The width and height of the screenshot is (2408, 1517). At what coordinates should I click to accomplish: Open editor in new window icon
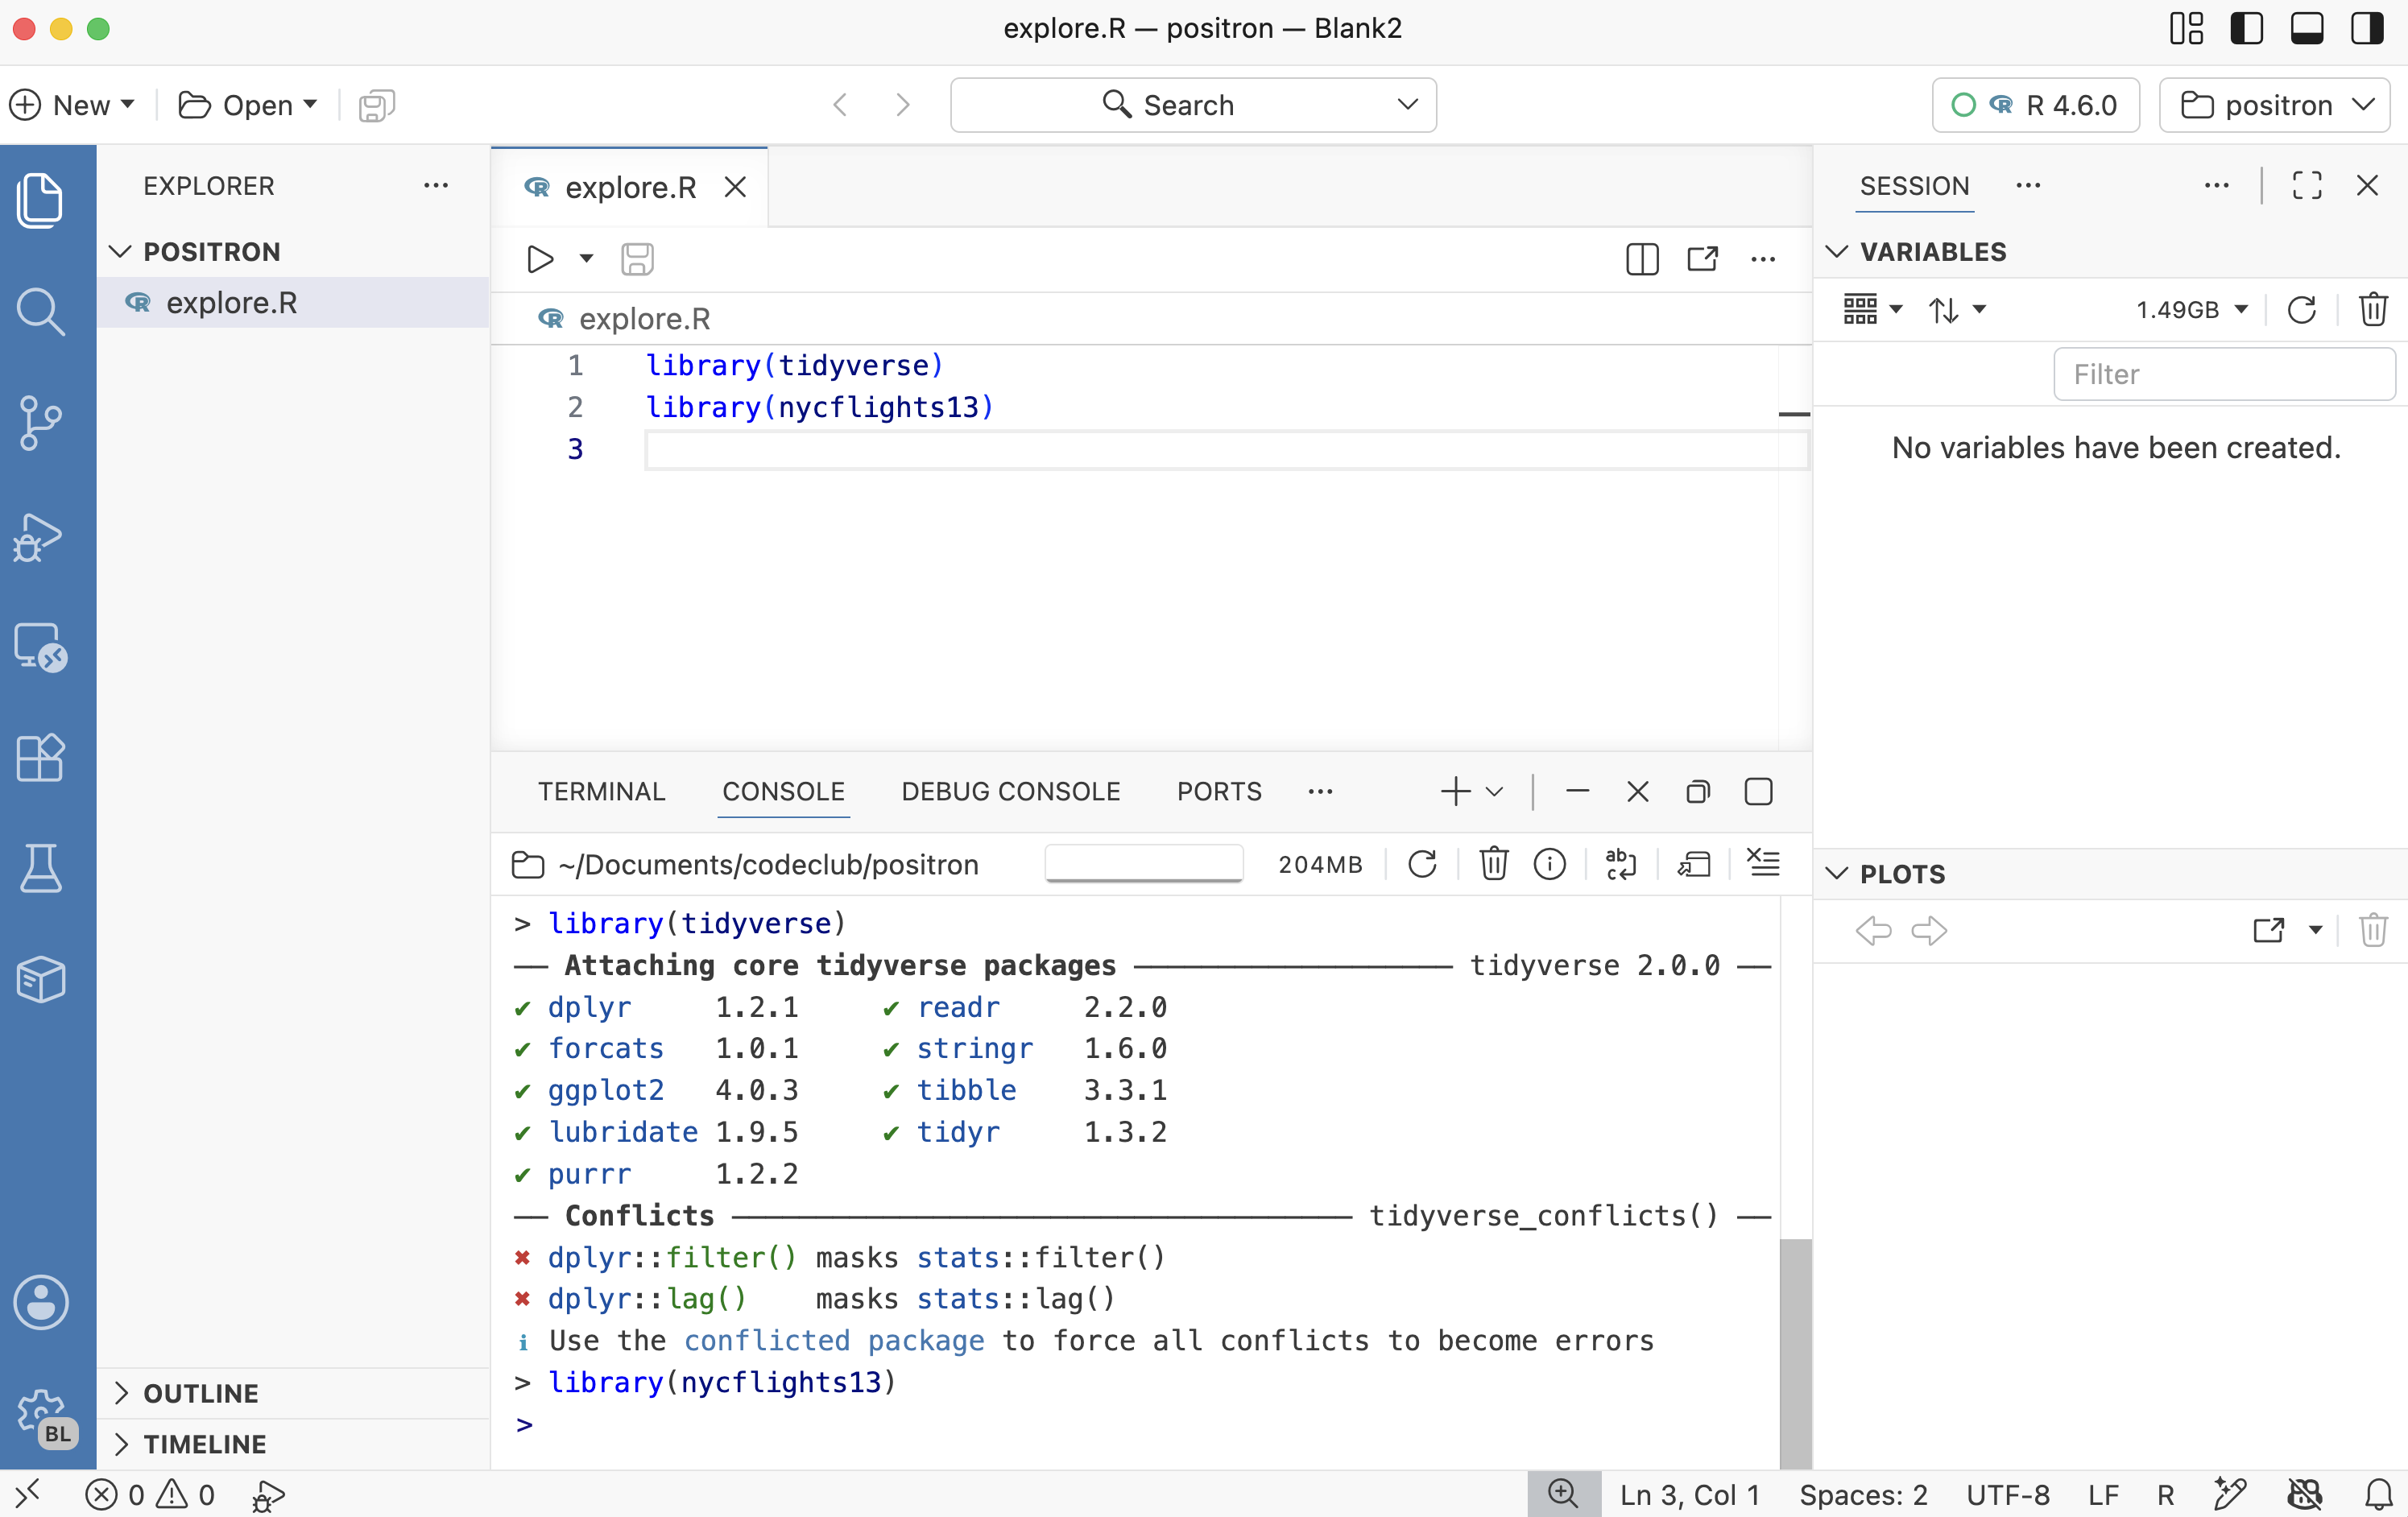pyautogui.click(x=1703, y=259)
